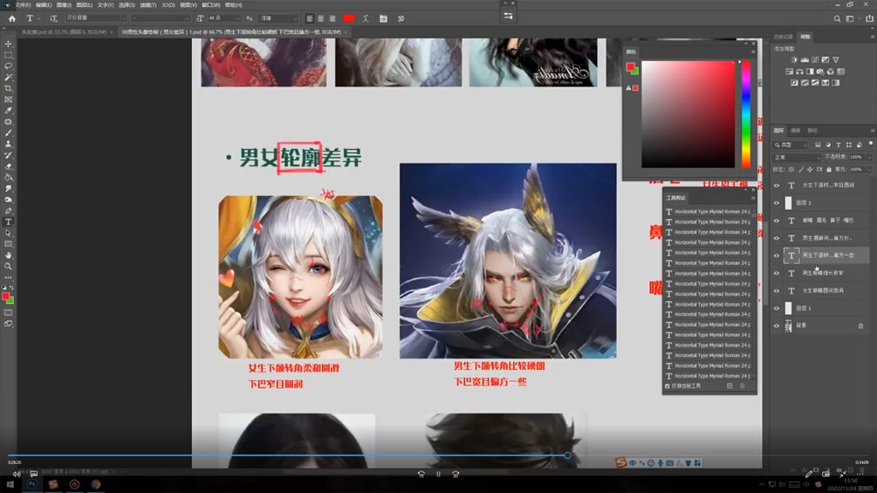
Task: Select the Zoom magnifier tool
Action: [x=9, y=266]
